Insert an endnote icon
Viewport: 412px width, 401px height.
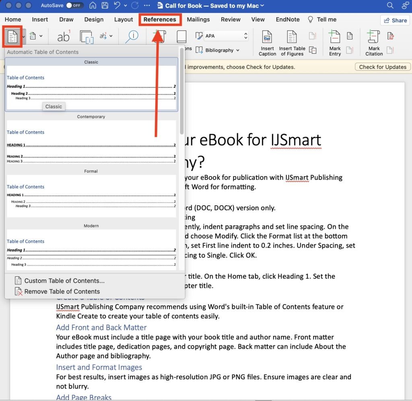[87, 37]
